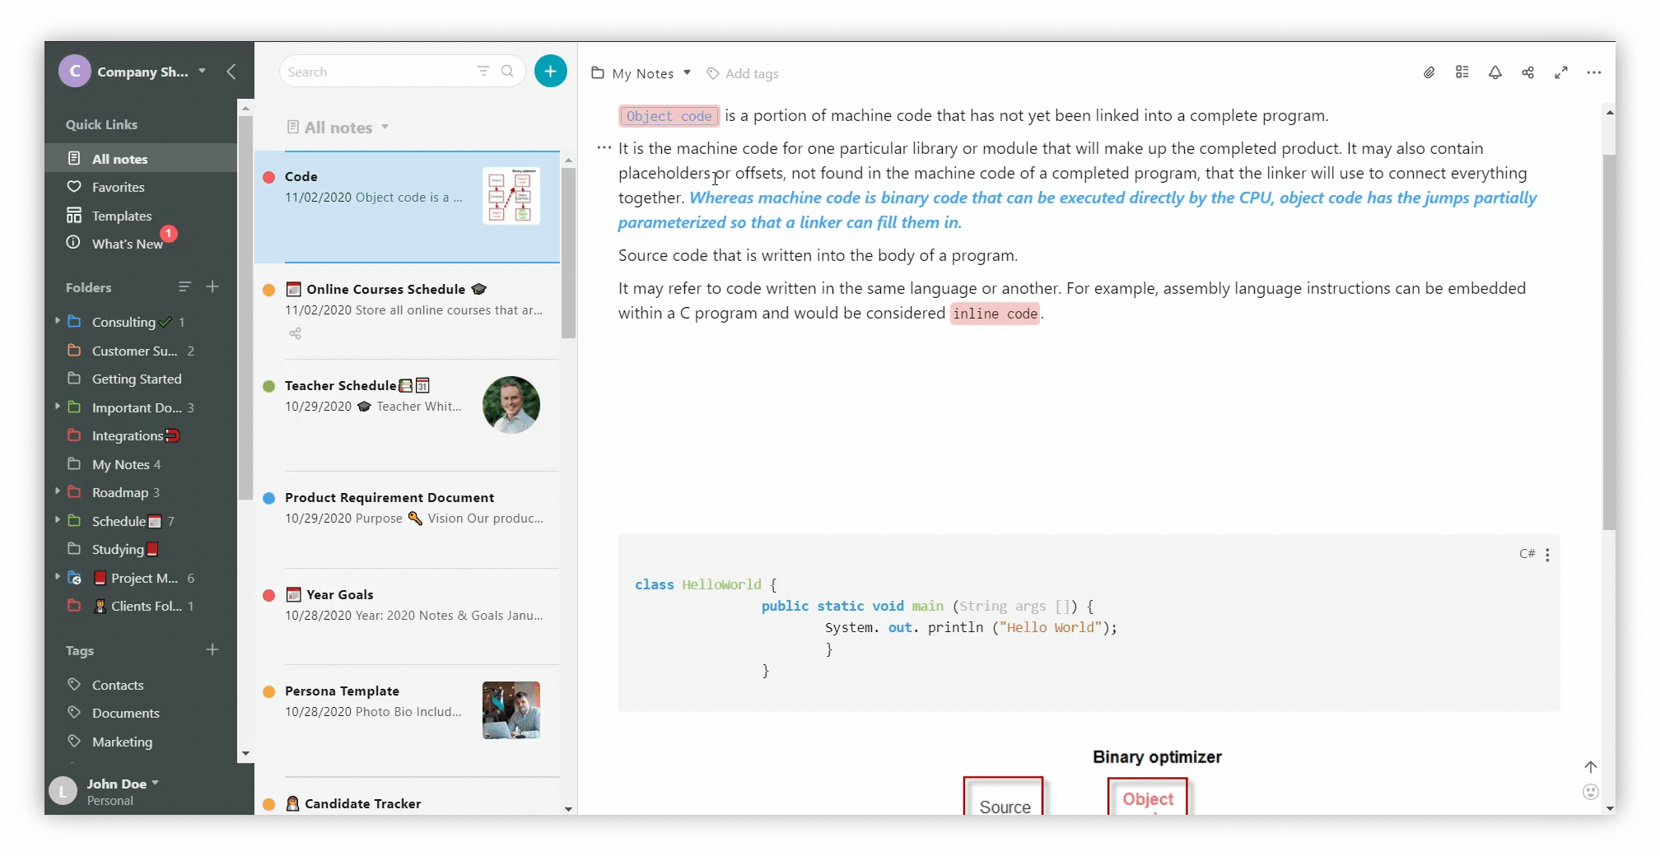Open the My Notes folder dropdown
This screenshot has height=856, width=1660.
[x=688, y=72]
